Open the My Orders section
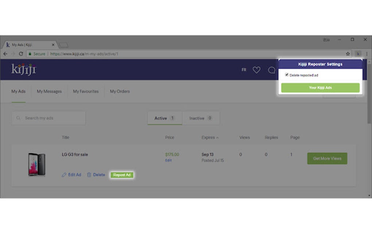The image size is (372, 233). [119, 91]
